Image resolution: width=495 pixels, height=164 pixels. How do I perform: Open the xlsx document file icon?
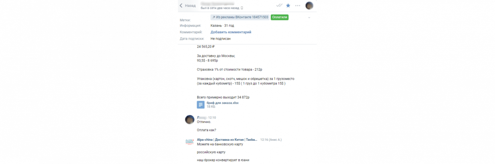tap(201, 105)
